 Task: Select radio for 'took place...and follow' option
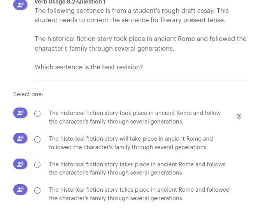pos(37,114)
